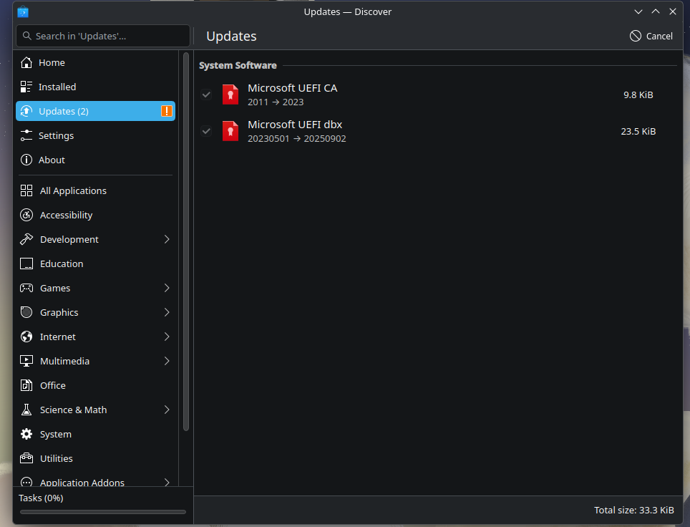This screenshot has width=690, height=527.
Task: Go to the Installed page label
Action: pos(57,87)
